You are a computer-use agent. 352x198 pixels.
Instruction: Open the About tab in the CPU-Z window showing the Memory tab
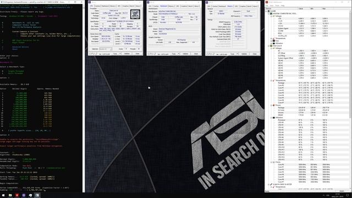coord(255,6)
